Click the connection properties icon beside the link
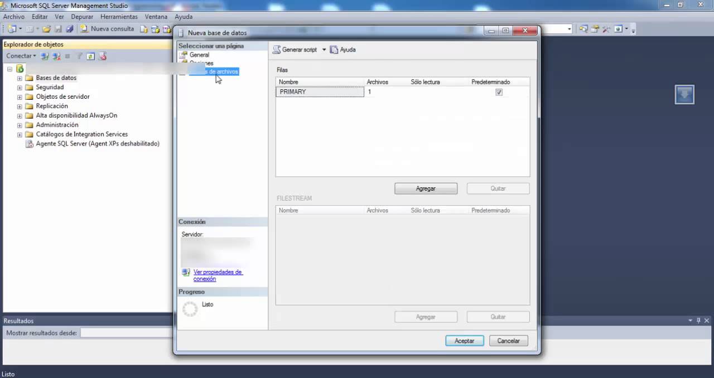 tap(186, 273)
